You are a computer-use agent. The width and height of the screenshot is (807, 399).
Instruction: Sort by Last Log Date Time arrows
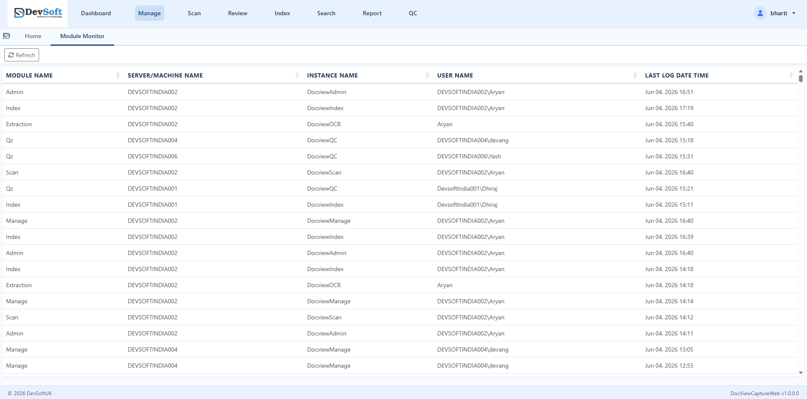[x=791, y=75]
